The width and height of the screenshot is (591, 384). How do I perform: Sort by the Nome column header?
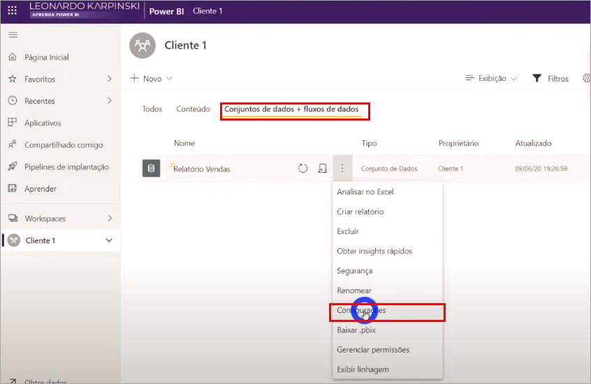[184, 144]
